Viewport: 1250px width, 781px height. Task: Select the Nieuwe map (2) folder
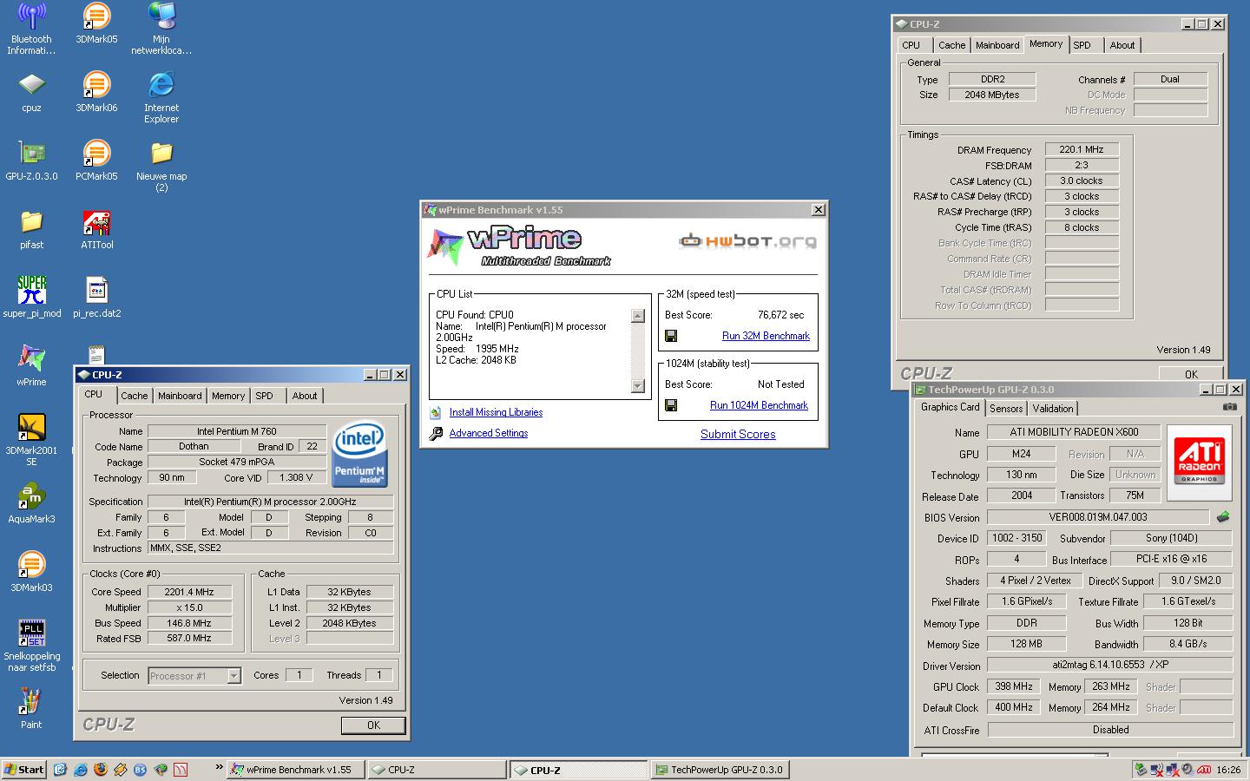tap(161, 166)
